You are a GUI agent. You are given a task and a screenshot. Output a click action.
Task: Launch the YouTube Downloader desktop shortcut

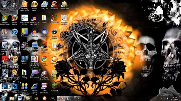44,75
